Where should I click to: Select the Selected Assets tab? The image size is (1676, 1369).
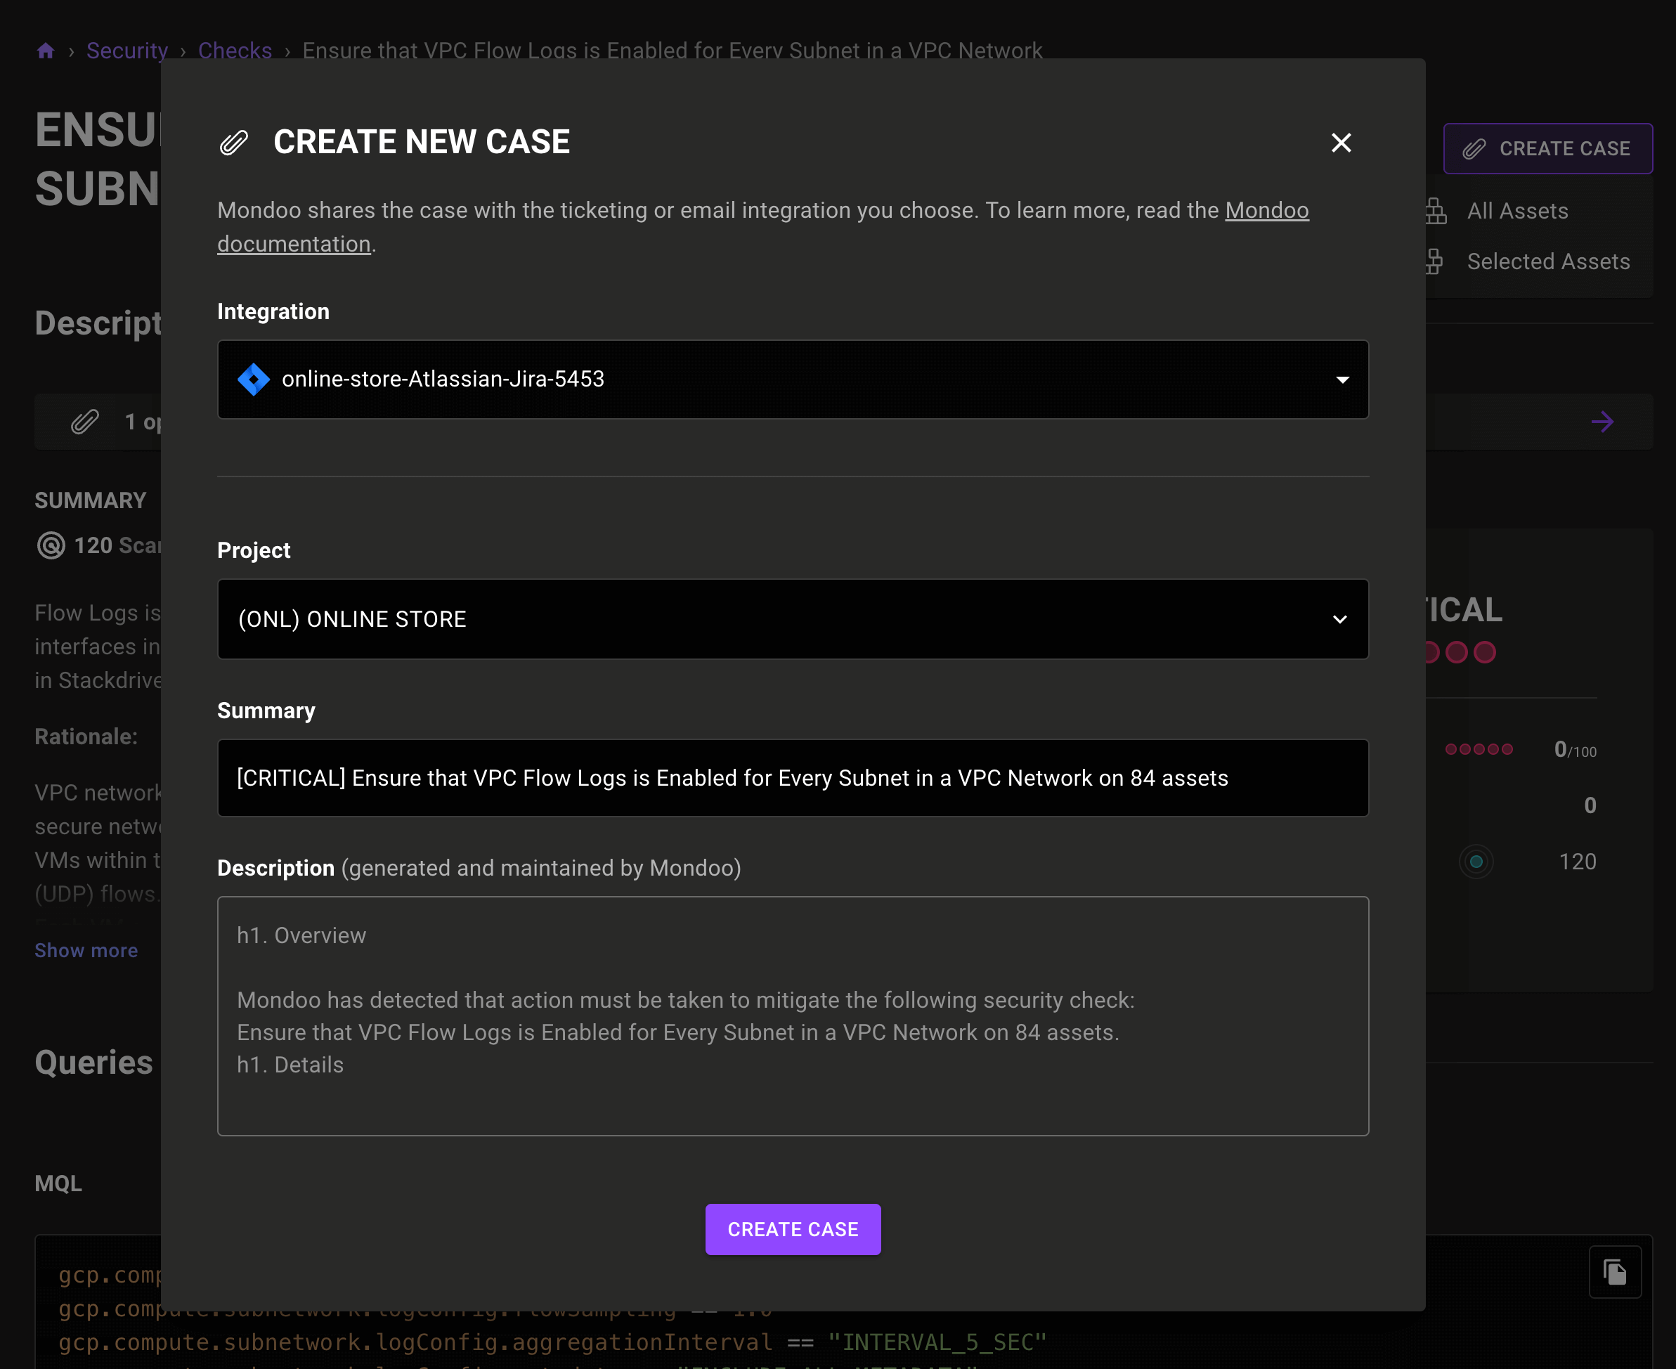[x=1550, y=262]
